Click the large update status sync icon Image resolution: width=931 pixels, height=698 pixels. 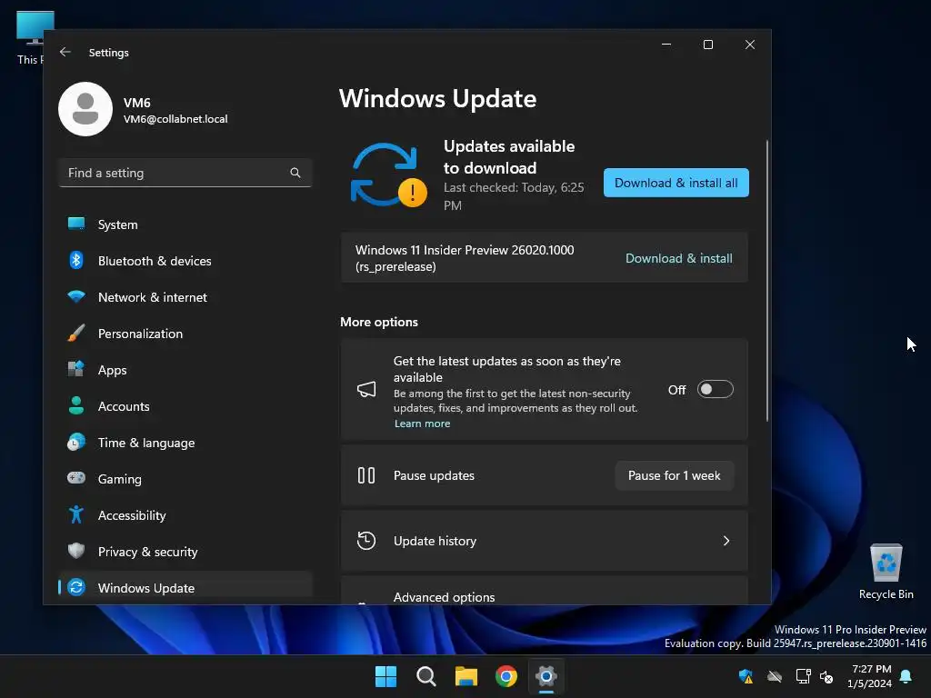(388, 175)
